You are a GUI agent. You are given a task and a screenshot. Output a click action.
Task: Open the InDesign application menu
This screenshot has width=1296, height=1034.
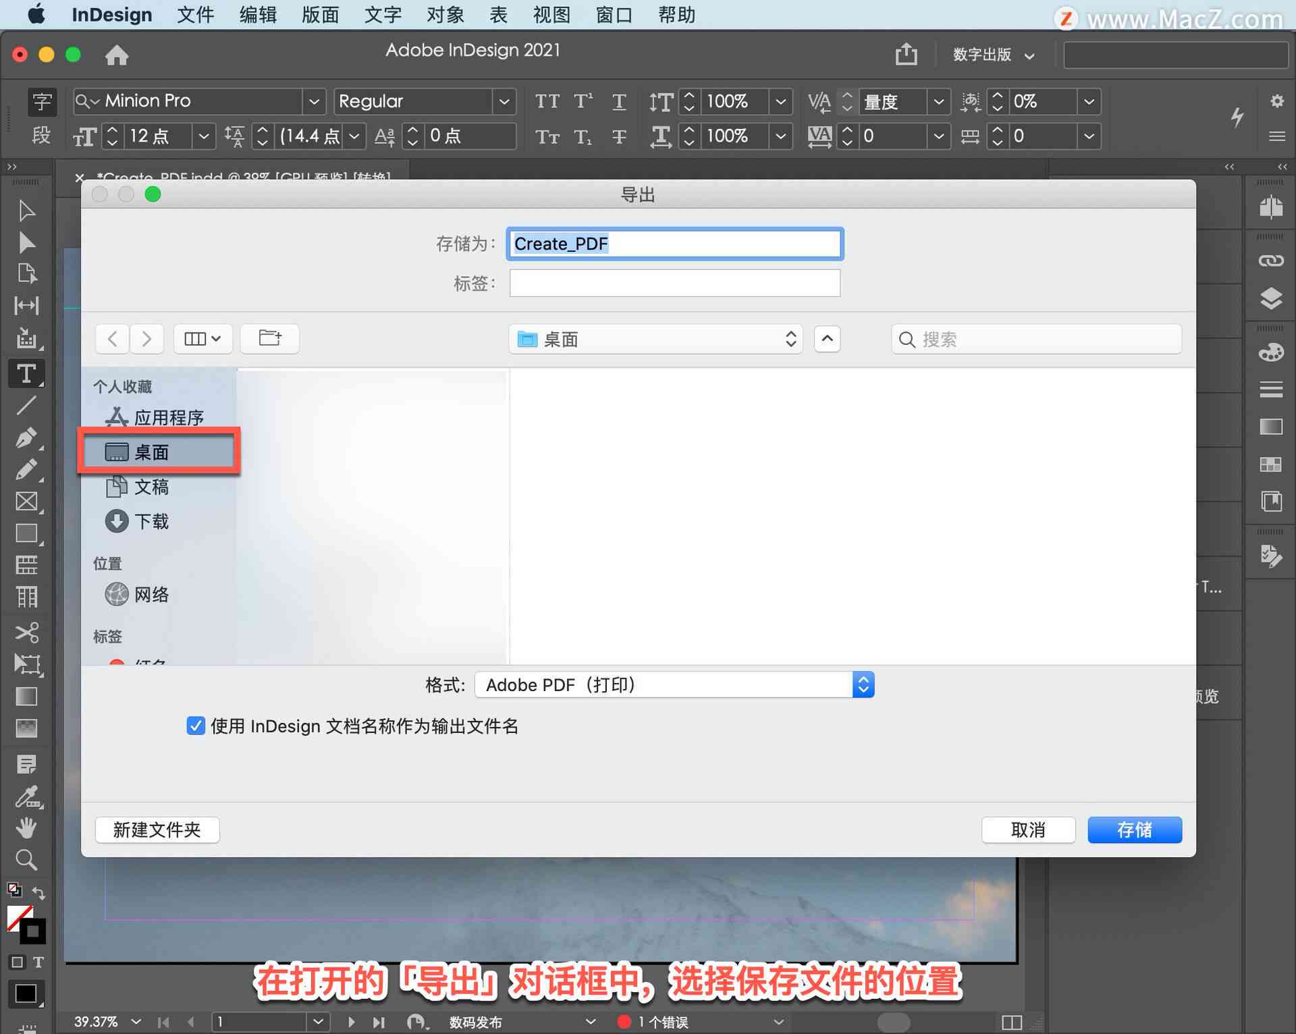(112, 14)
